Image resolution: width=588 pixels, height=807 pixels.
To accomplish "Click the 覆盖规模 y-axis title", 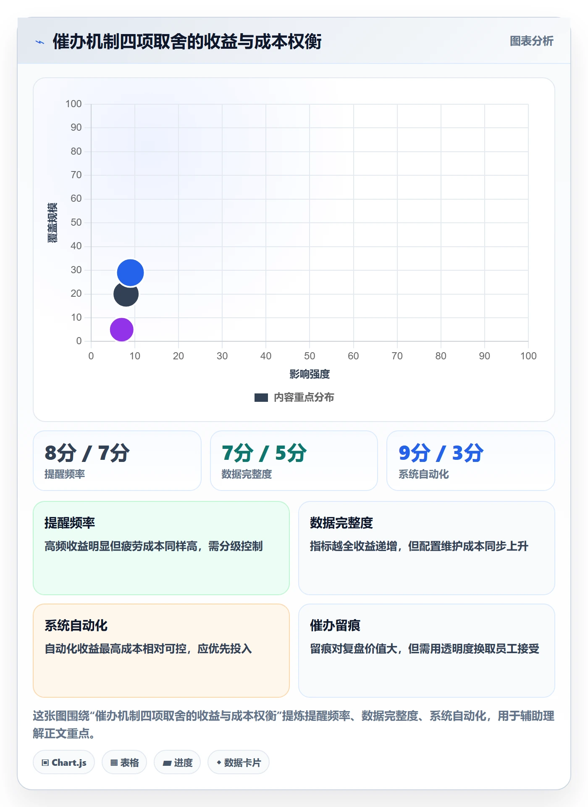I will tap(52, 223).
